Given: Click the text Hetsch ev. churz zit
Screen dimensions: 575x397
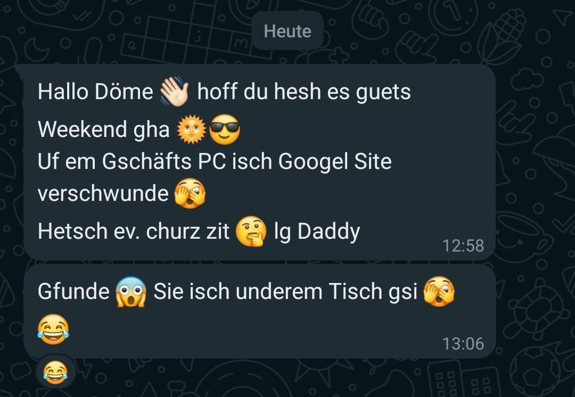Looking at the screenshot, I should (x=134, y=231).
